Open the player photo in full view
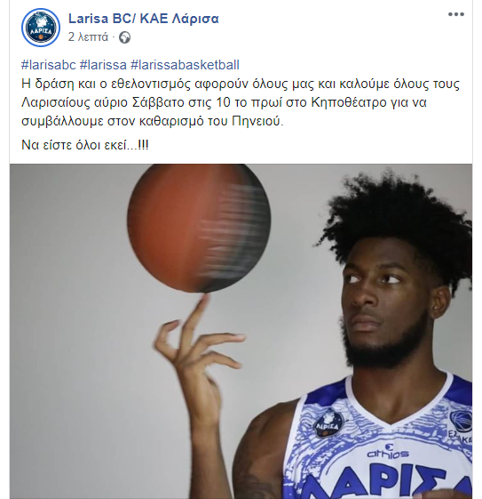The image size is (482, 499). 241,331
